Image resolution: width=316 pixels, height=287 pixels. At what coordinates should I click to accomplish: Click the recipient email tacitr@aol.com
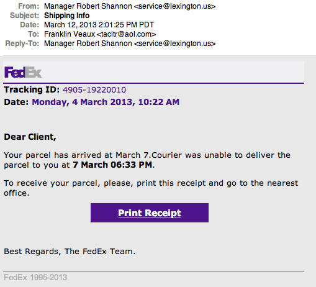tap(127, 34)
